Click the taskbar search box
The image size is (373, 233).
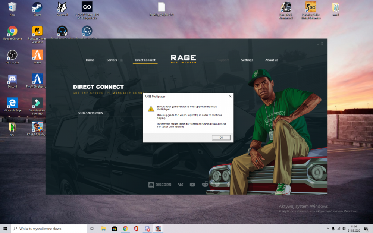click(49, 229)
